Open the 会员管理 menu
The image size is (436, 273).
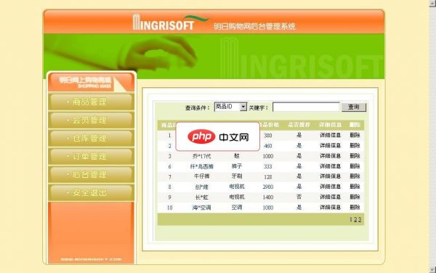(91, 121)
